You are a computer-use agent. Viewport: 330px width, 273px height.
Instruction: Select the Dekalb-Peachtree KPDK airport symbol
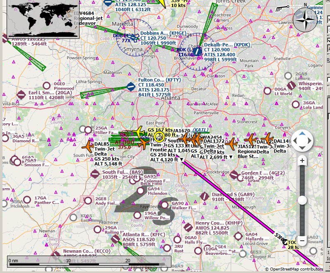[x=197, y=51]
